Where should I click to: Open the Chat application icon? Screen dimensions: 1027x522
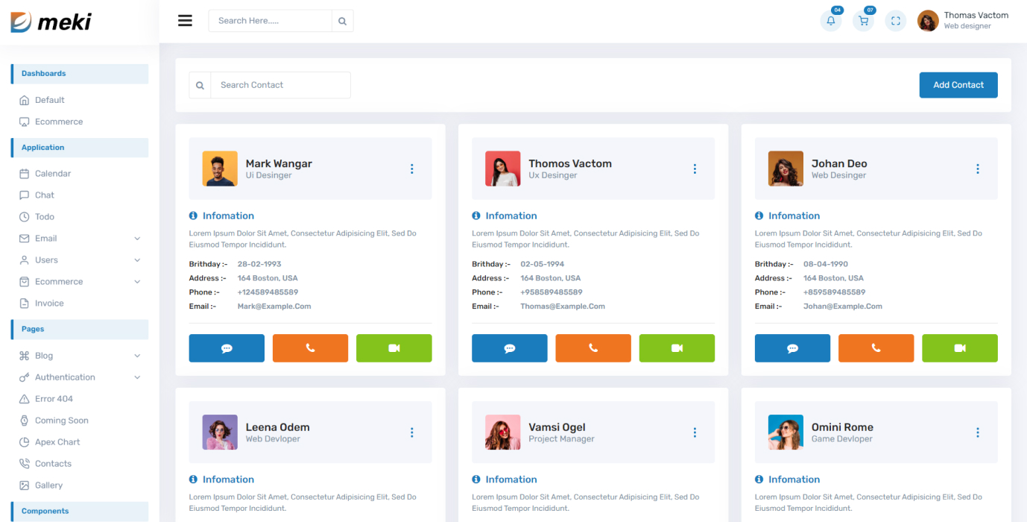(25, 195)
